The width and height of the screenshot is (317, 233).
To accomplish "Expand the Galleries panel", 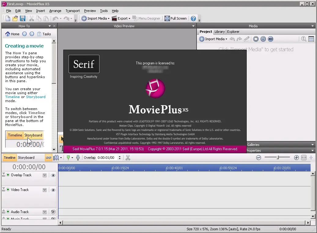I will [x=312, y=145].
